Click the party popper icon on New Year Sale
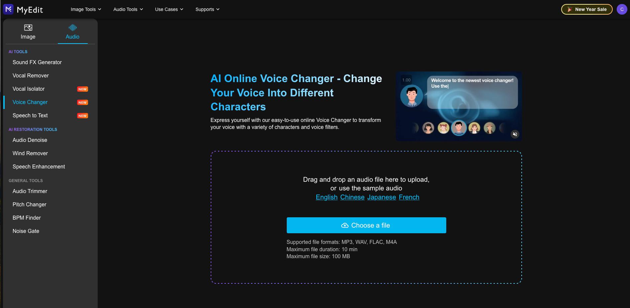 pos(569,9)
